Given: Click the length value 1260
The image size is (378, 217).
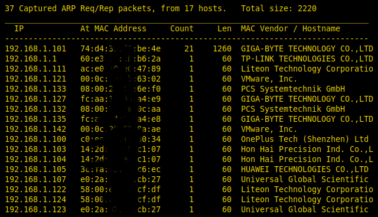Looking at the screenshot, I should pos(222,48).
